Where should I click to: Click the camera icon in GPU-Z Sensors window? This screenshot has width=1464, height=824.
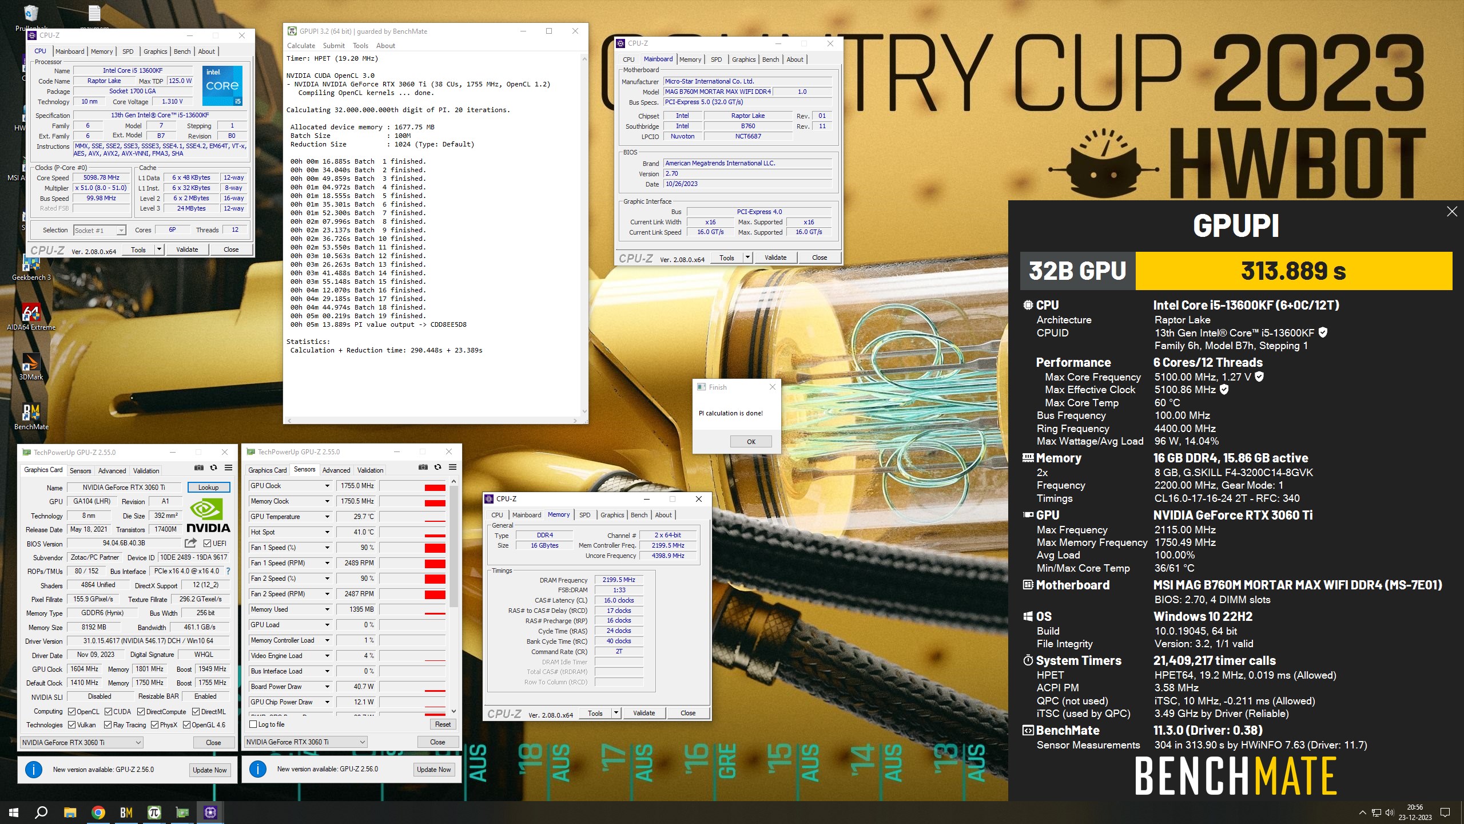click(423, 467)
